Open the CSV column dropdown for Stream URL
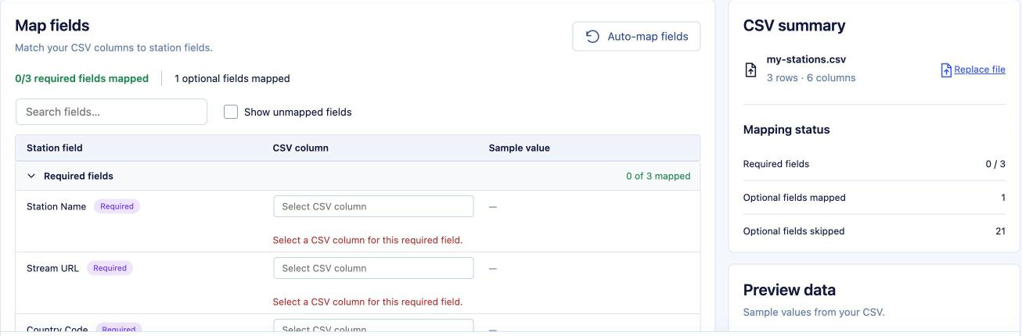This screenshot has height=336, width=1022. 373,268
